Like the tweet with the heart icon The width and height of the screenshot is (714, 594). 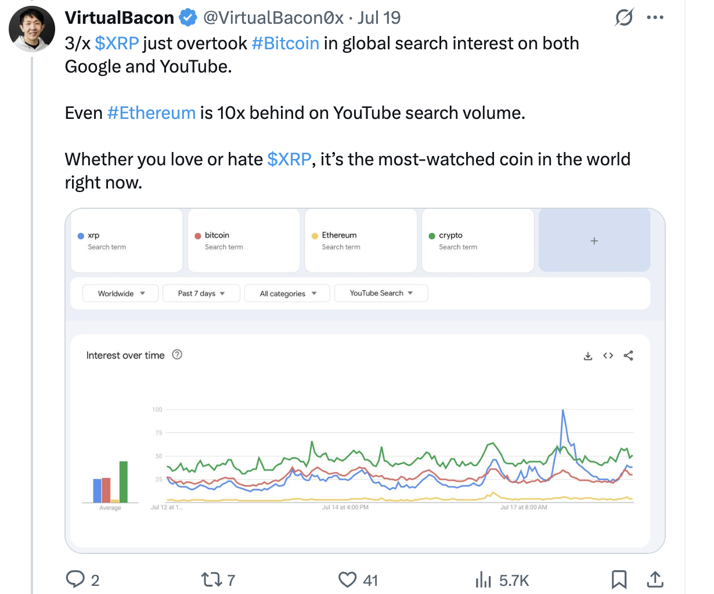click(347, 579)
